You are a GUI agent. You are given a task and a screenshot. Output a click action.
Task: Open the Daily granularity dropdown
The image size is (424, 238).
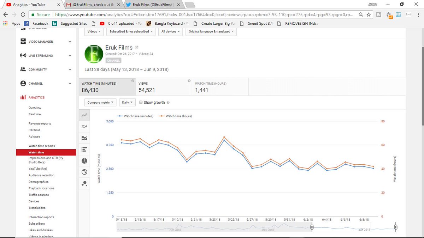point(127,103)
